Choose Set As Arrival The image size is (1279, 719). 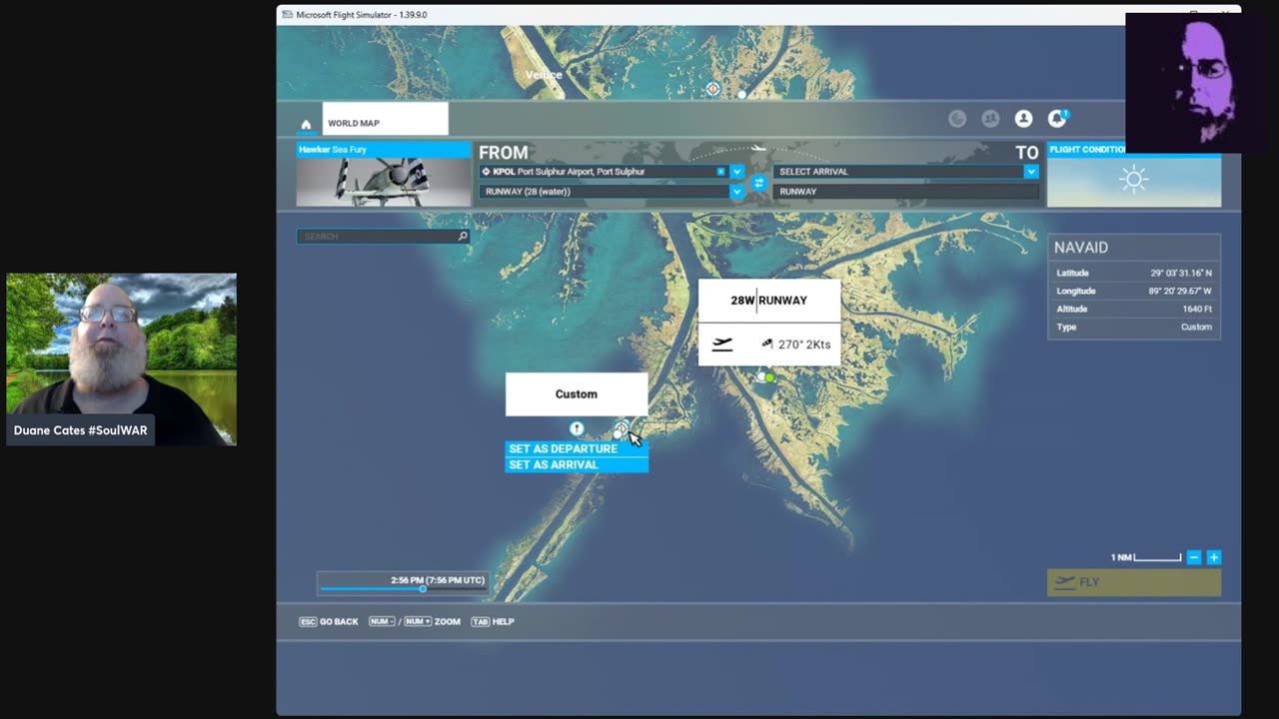click(x=577, y=464)
